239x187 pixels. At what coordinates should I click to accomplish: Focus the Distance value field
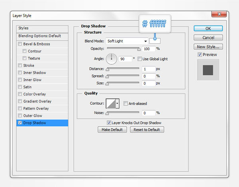click(x=149, y=69)
